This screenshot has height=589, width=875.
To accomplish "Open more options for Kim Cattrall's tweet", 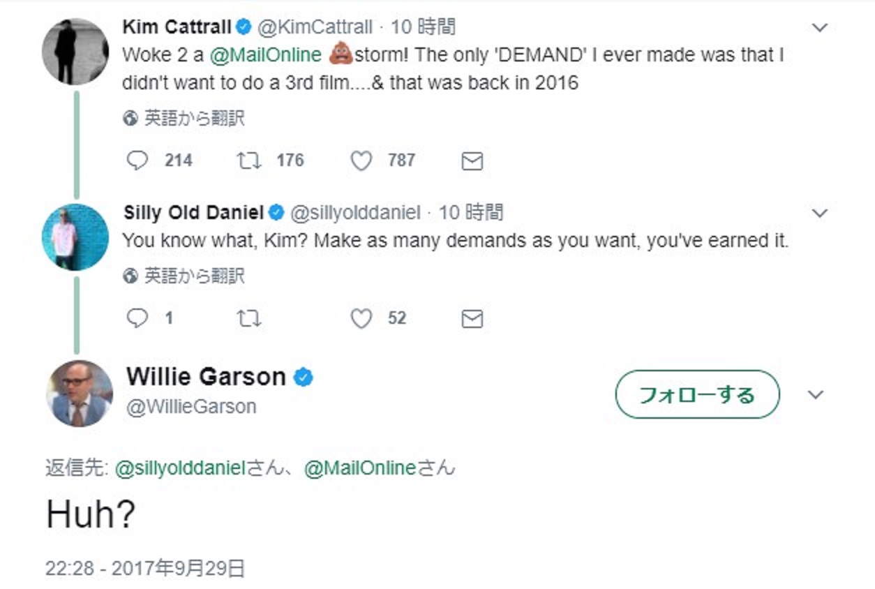I will 820,28.
